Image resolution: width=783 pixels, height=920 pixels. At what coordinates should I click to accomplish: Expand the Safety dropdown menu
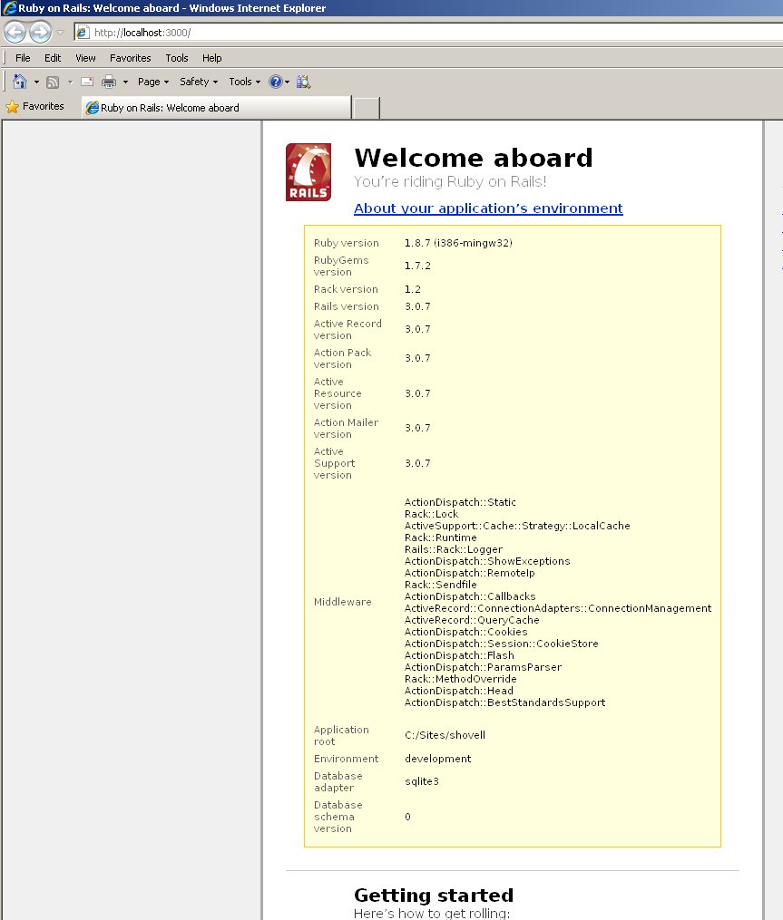[x=199, y=82]
